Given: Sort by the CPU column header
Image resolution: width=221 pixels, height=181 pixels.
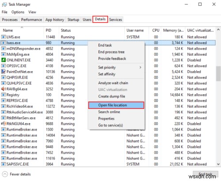Looking at the screenshot, I should click(155, 31).
